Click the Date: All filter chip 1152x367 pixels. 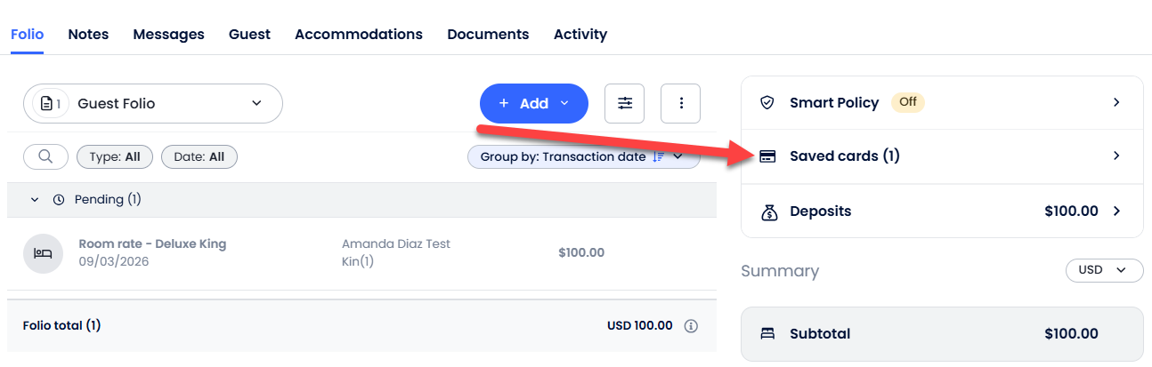[199, 157]
